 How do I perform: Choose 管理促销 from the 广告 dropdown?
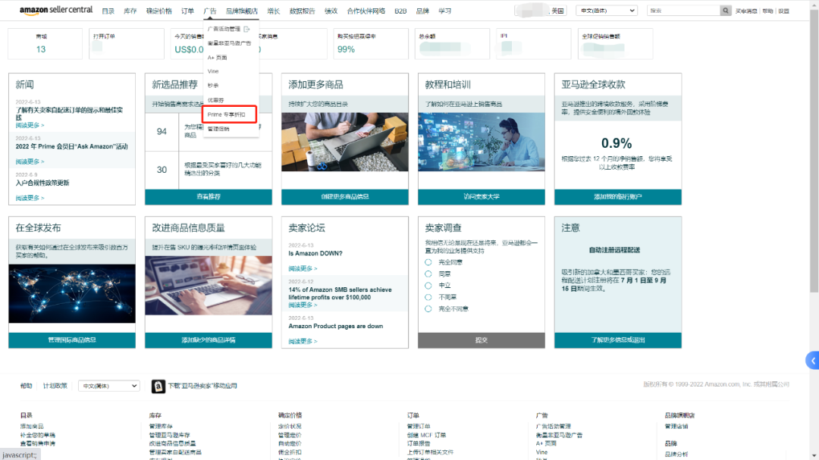pos(218,129)
